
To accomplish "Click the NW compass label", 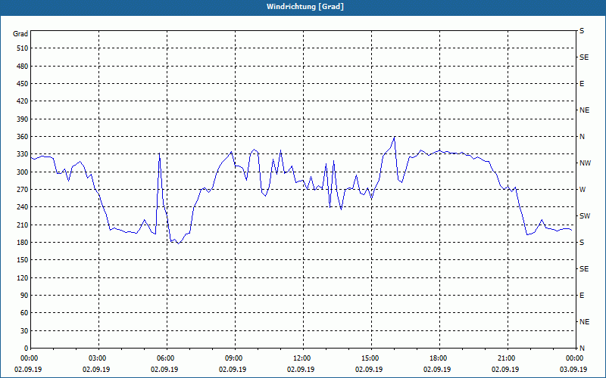I will 585,163.
